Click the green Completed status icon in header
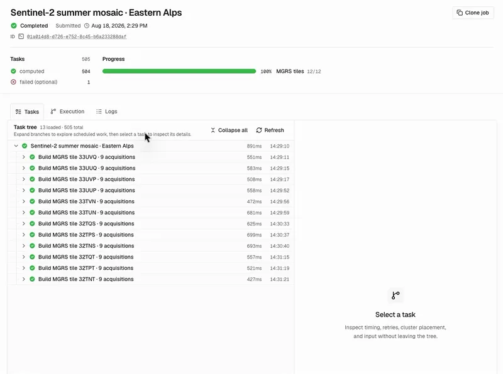503x374 pixels. 13,26
